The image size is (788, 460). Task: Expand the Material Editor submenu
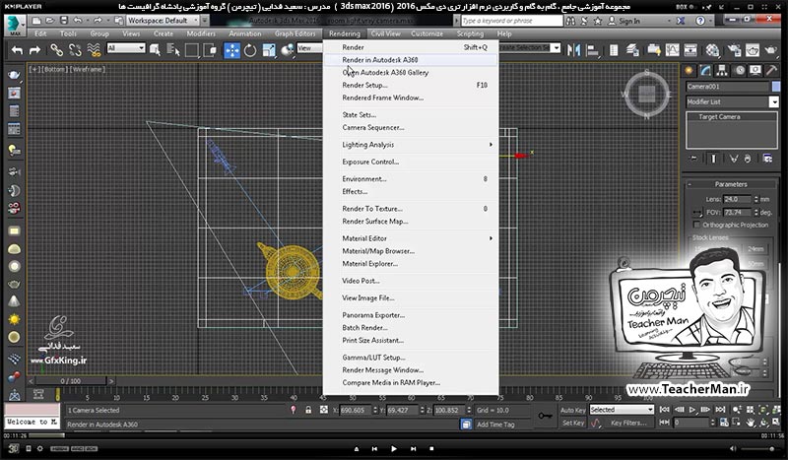(411, 238)
